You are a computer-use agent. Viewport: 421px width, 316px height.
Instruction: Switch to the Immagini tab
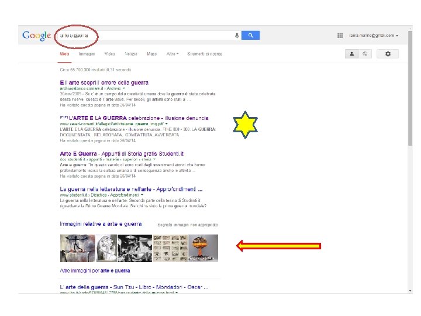pos(87,54)
